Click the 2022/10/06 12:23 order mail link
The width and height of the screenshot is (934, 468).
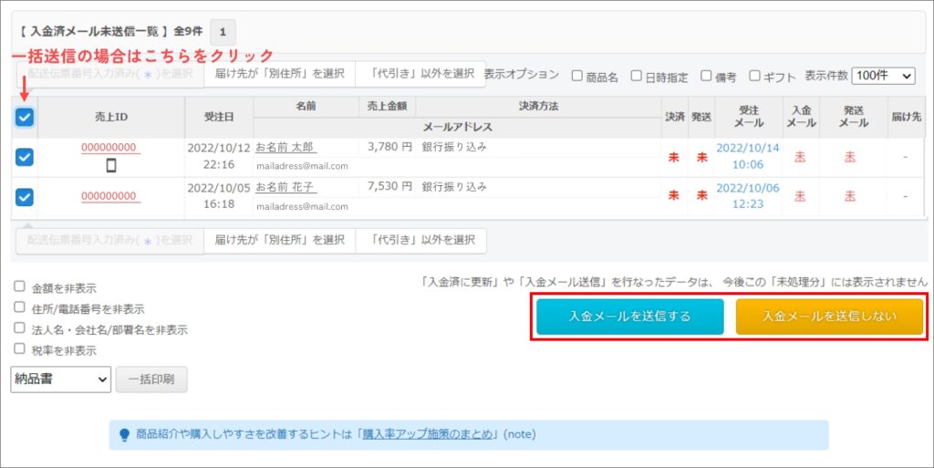pyautogui.click(x=747, y=195)
